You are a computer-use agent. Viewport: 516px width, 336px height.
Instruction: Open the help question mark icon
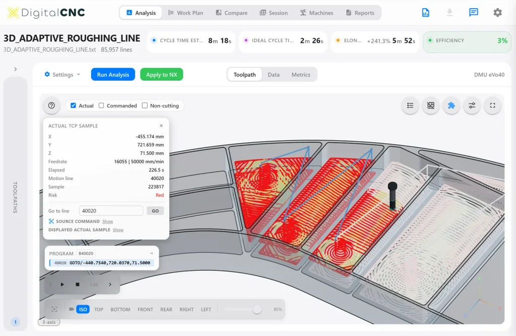[x=51, y=105]
